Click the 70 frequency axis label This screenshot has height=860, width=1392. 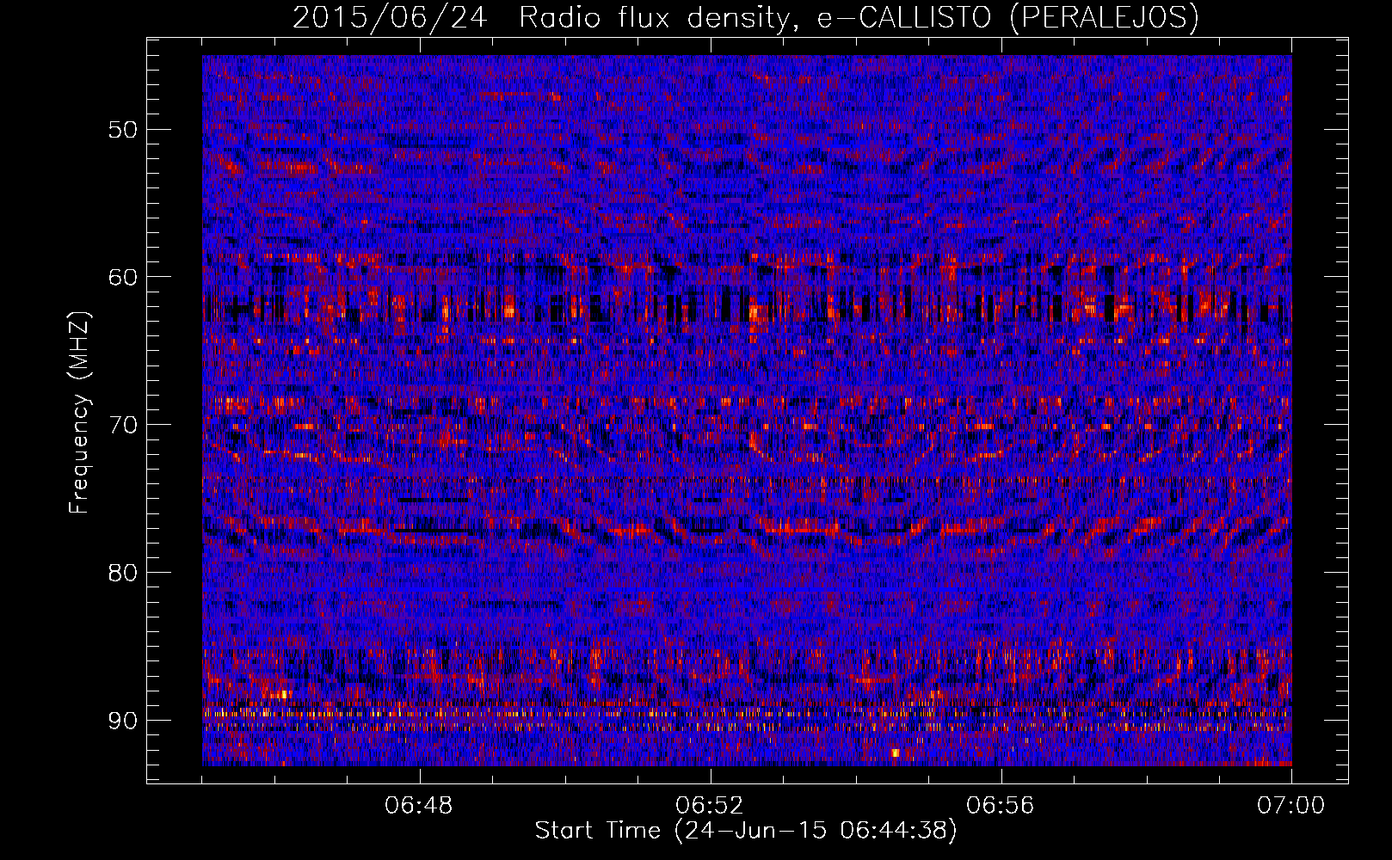(122, 425)
